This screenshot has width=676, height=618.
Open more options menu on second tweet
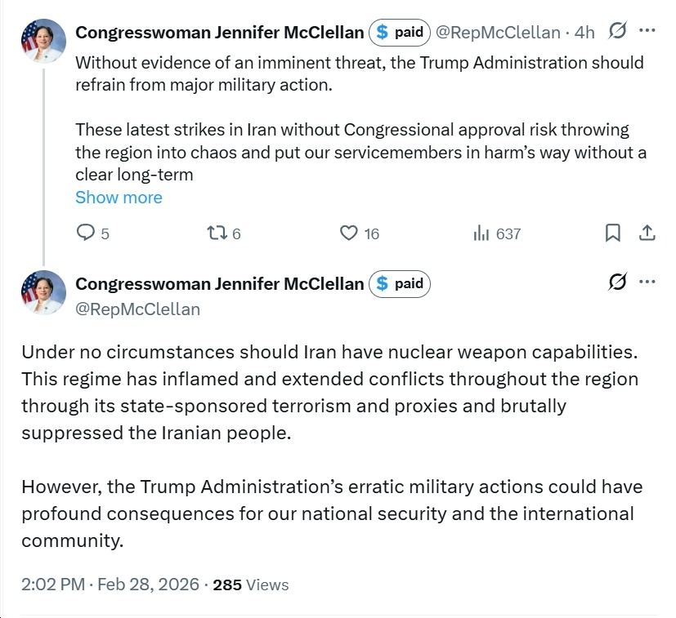click(x=647, y=283)
